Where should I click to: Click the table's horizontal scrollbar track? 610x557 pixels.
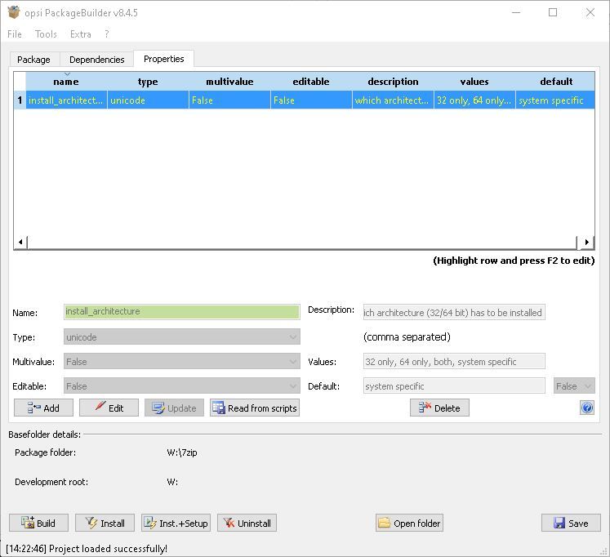point(301,242)
